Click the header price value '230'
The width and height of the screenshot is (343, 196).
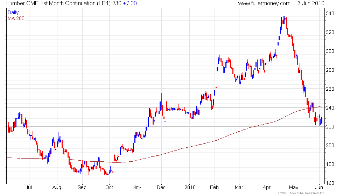pyautogui.click(x=117, y=3)
